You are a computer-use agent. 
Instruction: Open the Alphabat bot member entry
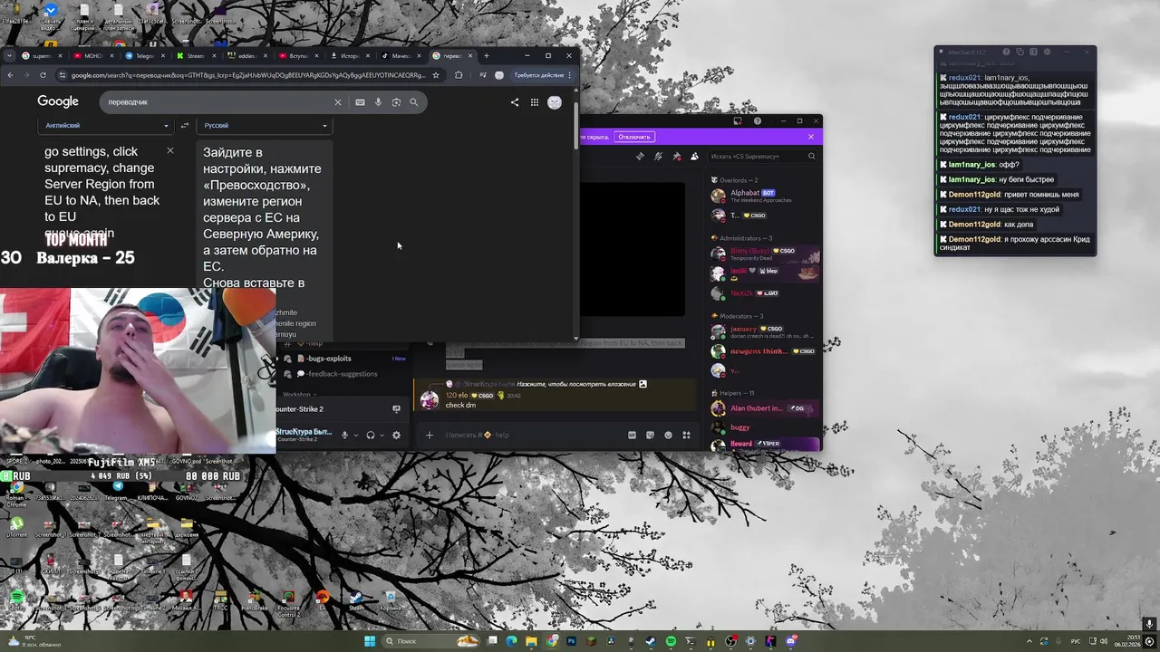[x=766, y=195]
